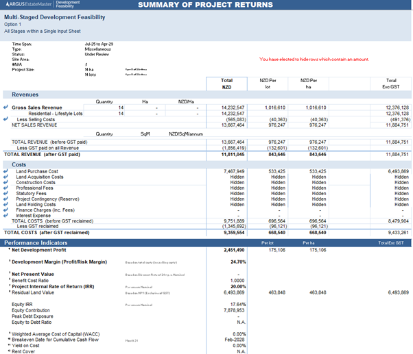Click the blue arrow beside Less Selling Costs
This screenshot has height=354, width=413.
[5, 119]
